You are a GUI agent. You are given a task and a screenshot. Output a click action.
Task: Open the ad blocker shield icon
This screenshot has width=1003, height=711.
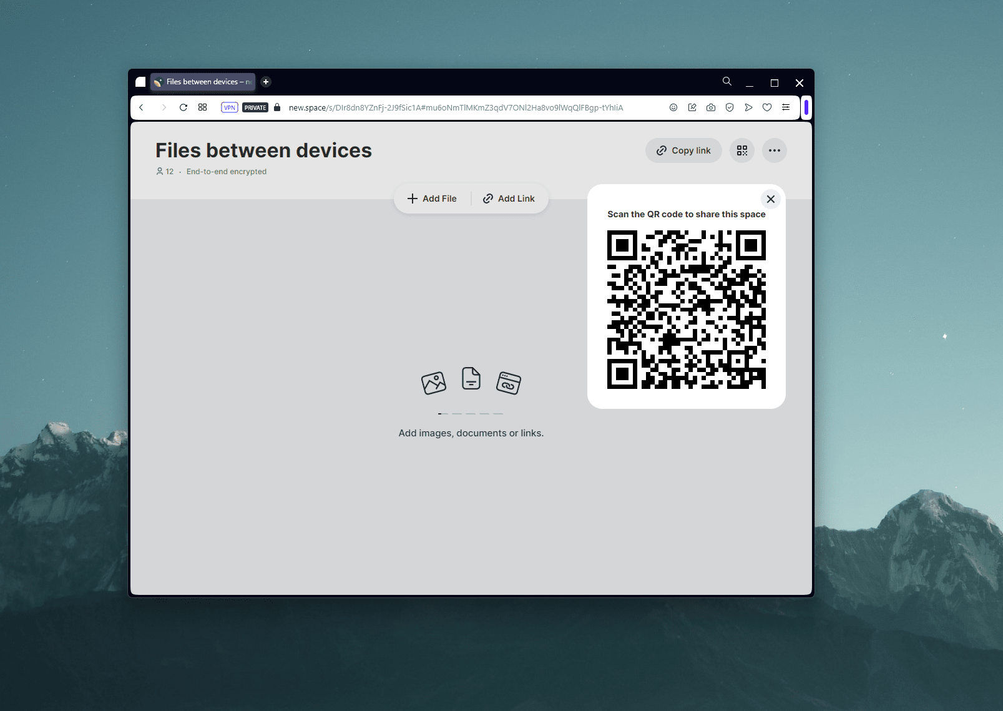click(x=730, y=107)
